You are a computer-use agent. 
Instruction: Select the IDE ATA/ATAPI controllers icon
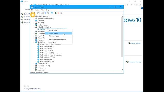tap(36, 33)
